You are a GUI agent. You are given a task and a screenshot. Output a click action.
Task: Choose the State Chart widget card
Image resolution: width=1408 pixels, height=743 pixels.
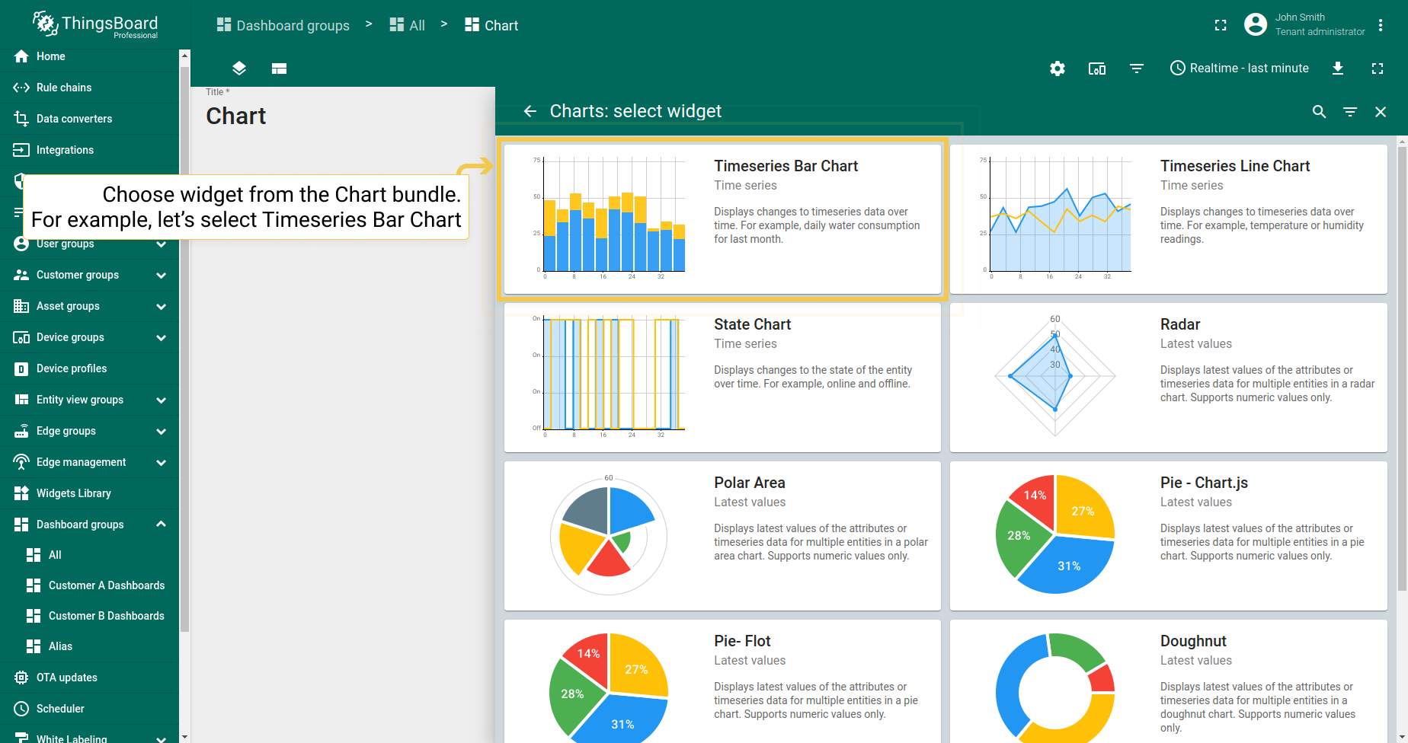(x=722, y=378)
